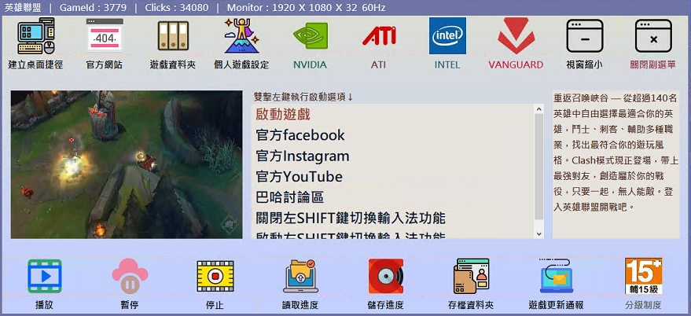Click the 讀取進度 load progress icon
Viewport: 691px width, 316px height.
(x=300, y=277)
